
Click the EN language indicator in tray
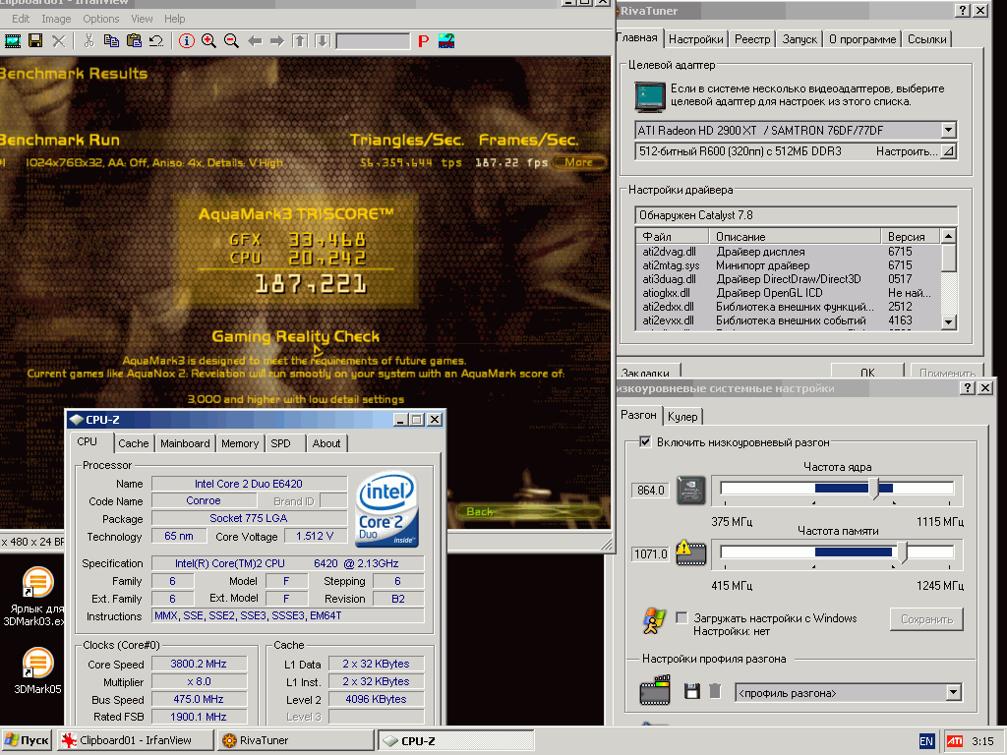[x=926, y=741]
